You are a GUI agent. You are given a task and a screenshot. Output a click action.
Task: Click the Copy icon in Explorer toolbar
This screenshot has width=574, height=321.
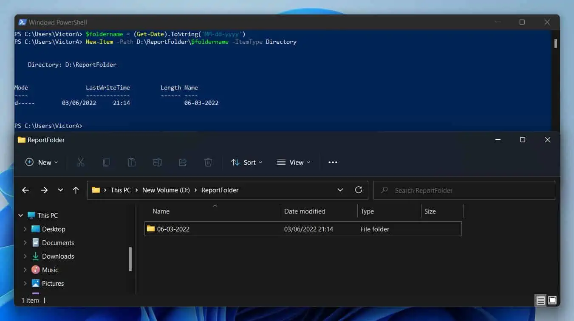pyautogui.click(x=106, y=162)
